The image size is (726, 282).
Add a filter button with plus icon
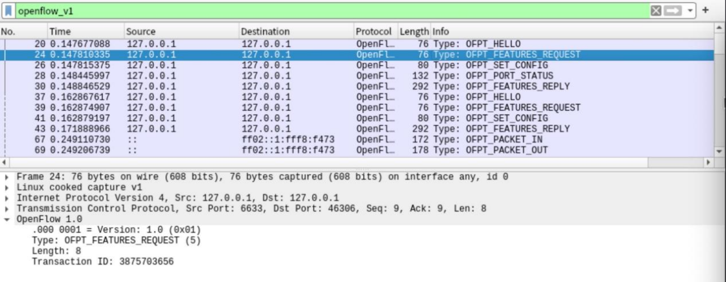click(706, 10)
